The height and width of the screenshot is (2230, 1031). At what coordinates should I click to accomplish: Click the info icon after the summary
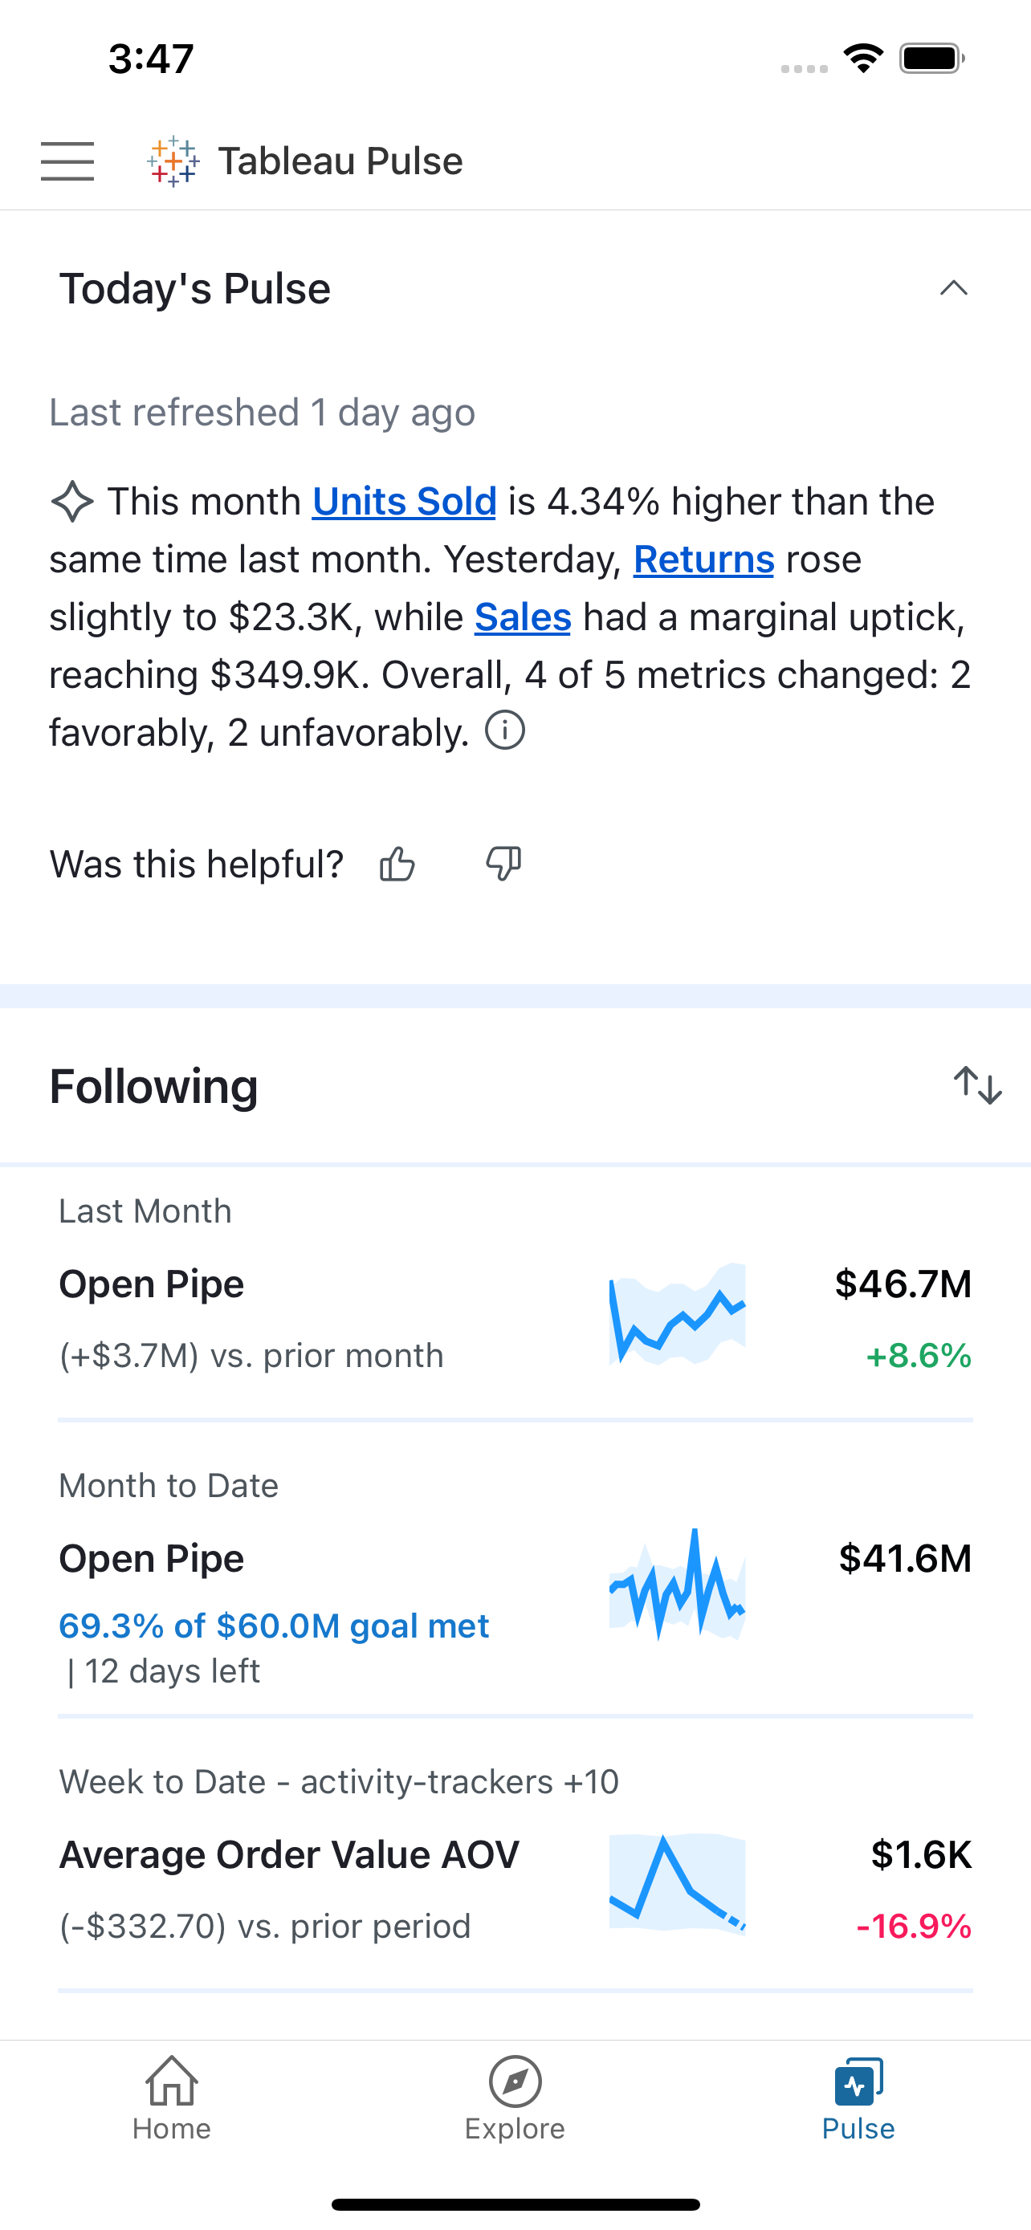click(x=505, y=730)
